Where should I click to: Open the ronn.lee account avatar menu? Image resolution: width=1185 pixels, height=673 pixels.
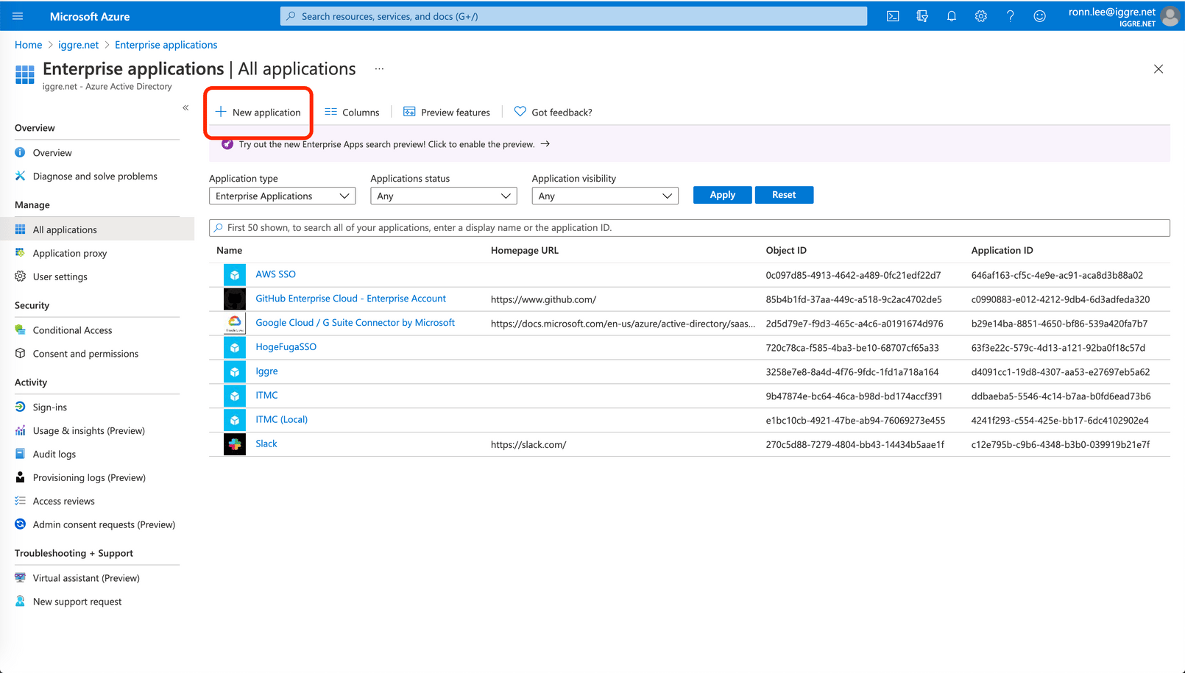(x=1170, y=16)
